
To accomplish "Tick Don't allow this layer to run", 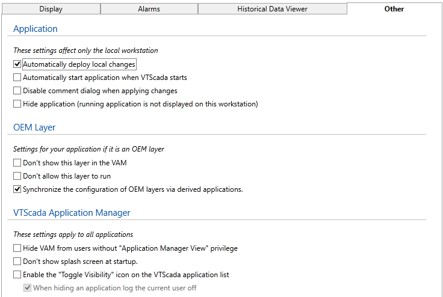I will [17, 176].
